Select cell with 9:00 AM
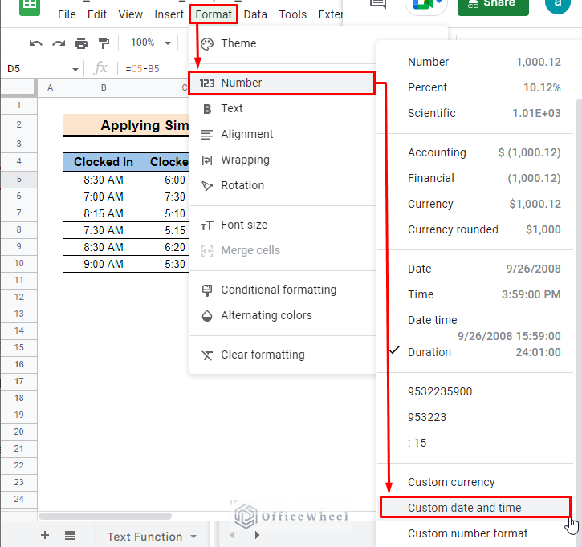Screen dimensions: 582x547 click(104, 264)
